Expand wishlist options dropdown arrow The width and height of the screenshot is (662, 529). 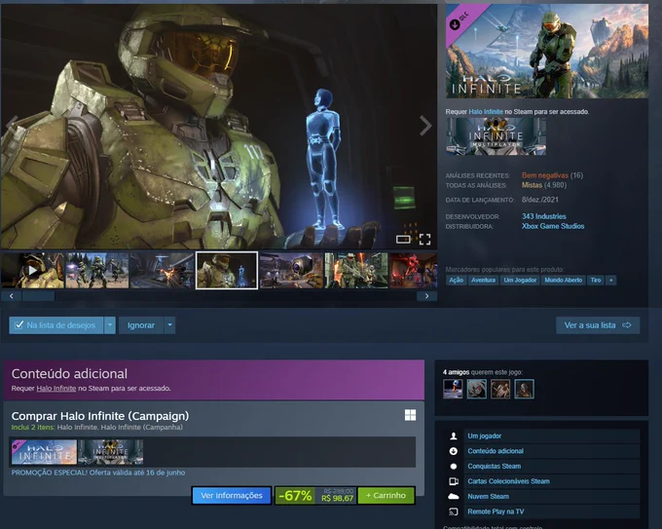110,325
